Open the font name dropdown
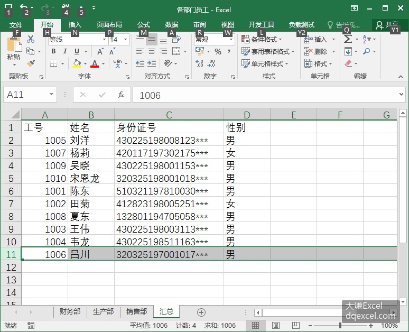 point(104,40)
